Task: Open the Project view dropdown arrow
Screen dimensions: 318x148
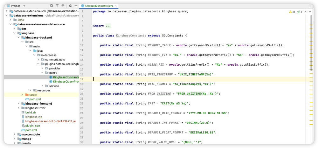Action: coord(24,6)
